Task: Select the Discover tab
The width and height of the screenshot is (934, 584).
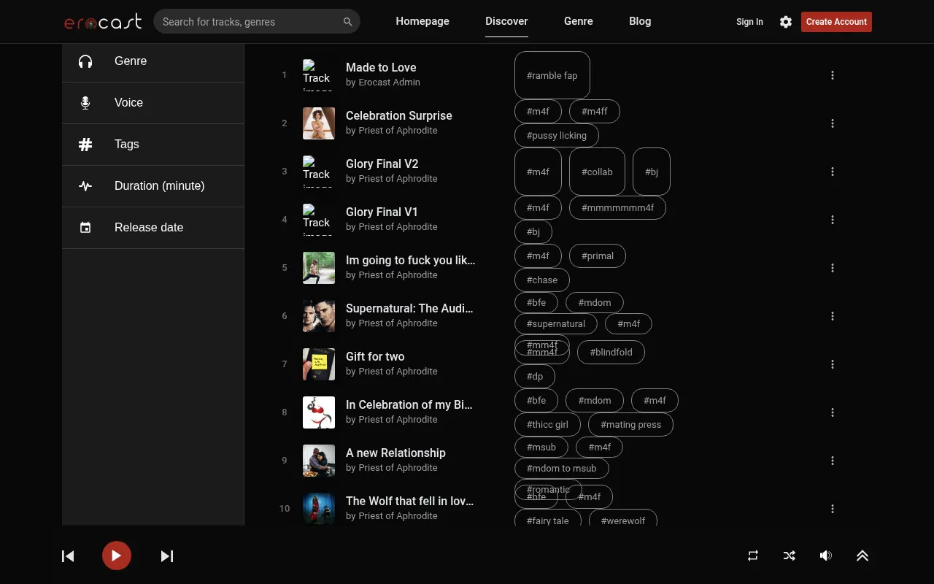Action: [506, 21]
